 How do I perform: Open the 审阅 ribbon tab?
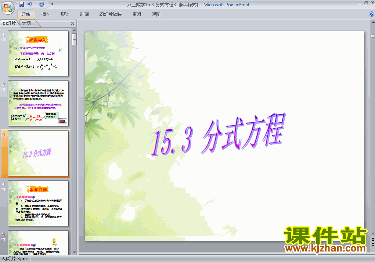pos(137,14)
